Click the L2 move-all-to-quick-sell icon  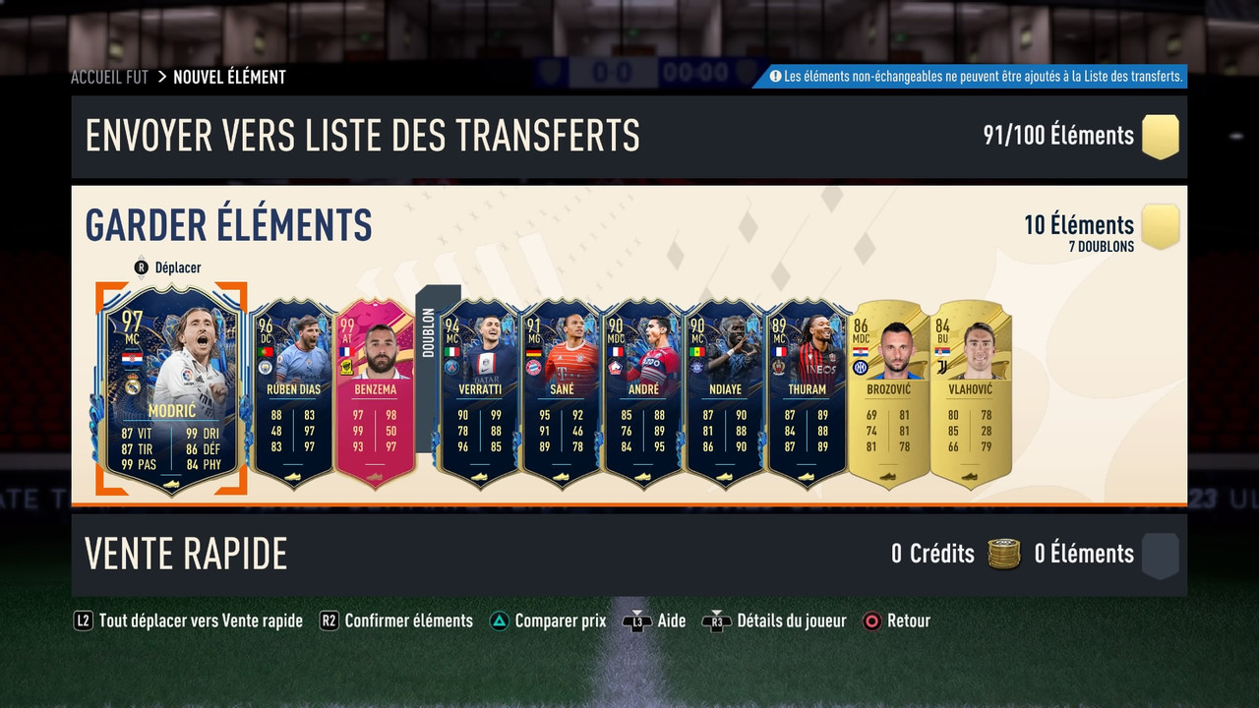point(84,620)
